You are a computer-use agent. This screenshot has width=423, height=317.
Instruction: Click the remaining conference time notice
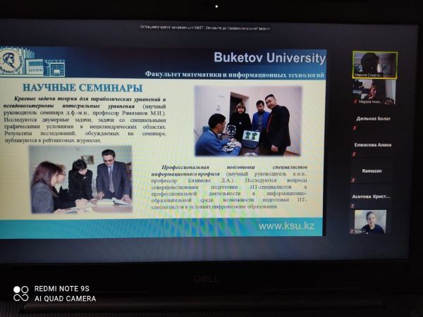[173, 28]
